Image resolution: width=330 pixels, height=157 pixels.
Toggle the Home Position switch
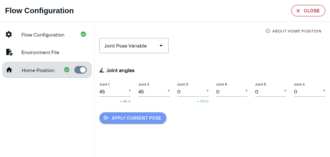81,70
